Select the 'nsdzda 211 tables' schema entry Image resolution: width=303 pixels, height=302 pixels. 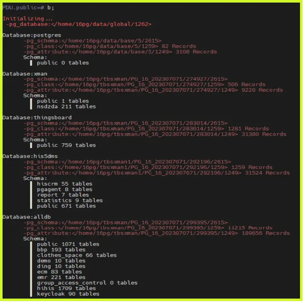coord(67,106)
